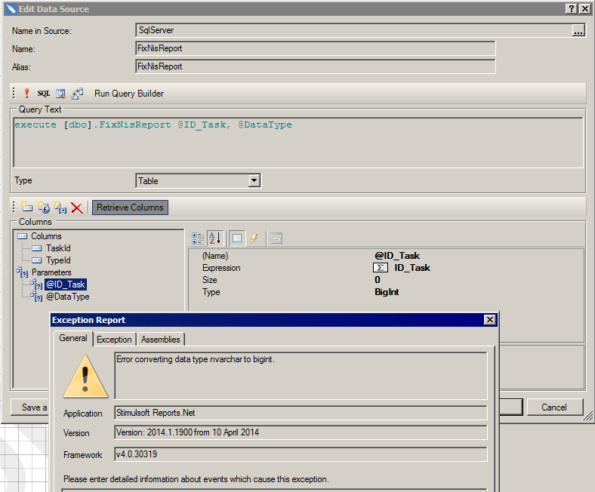Switch to the Assemblies tab
This screenshot has height=492, width=595.
point(161,340)
